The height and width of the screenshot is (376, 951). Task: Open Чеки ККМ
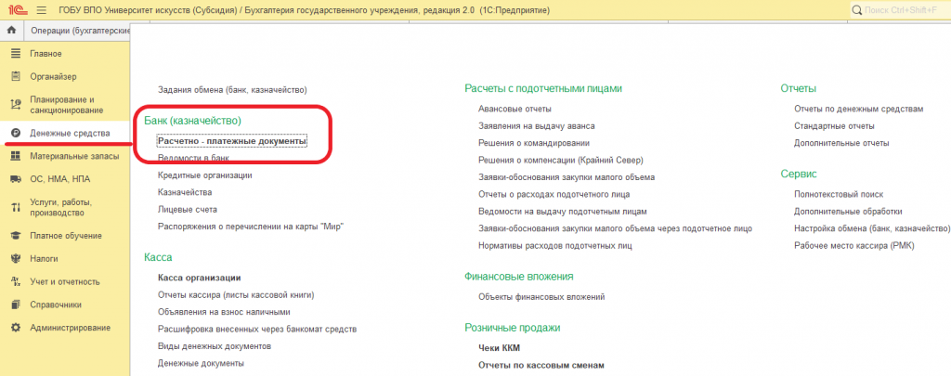pos(499,347)
